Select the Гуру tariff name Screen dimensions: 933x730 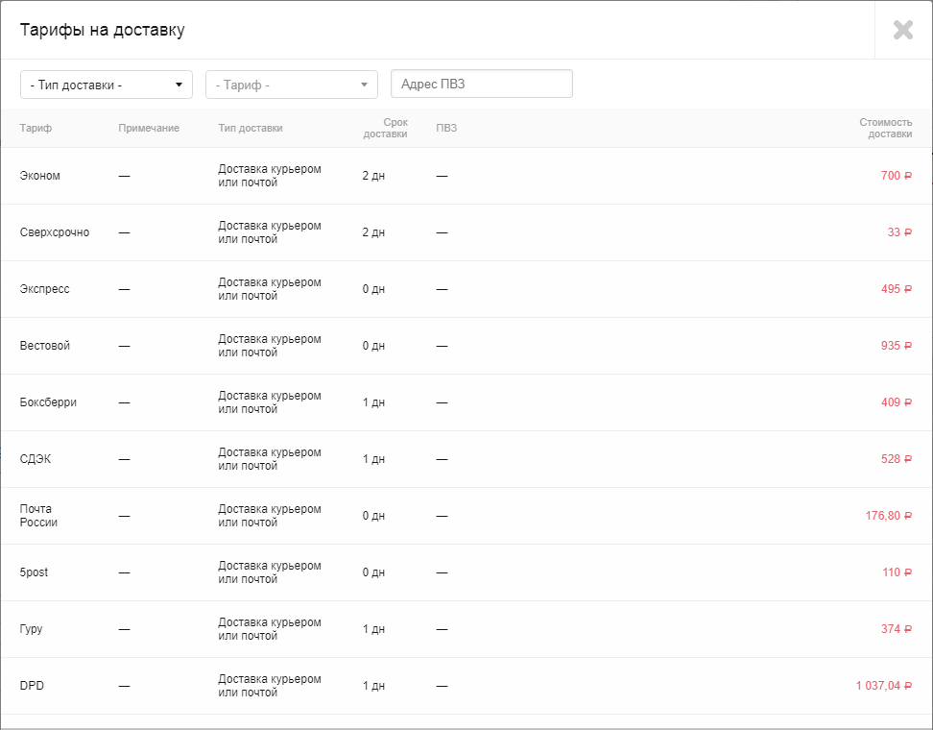31,629
